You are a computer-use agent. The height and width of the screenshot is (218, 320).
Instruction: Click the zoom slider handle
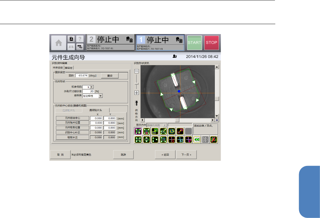point(137,84)
